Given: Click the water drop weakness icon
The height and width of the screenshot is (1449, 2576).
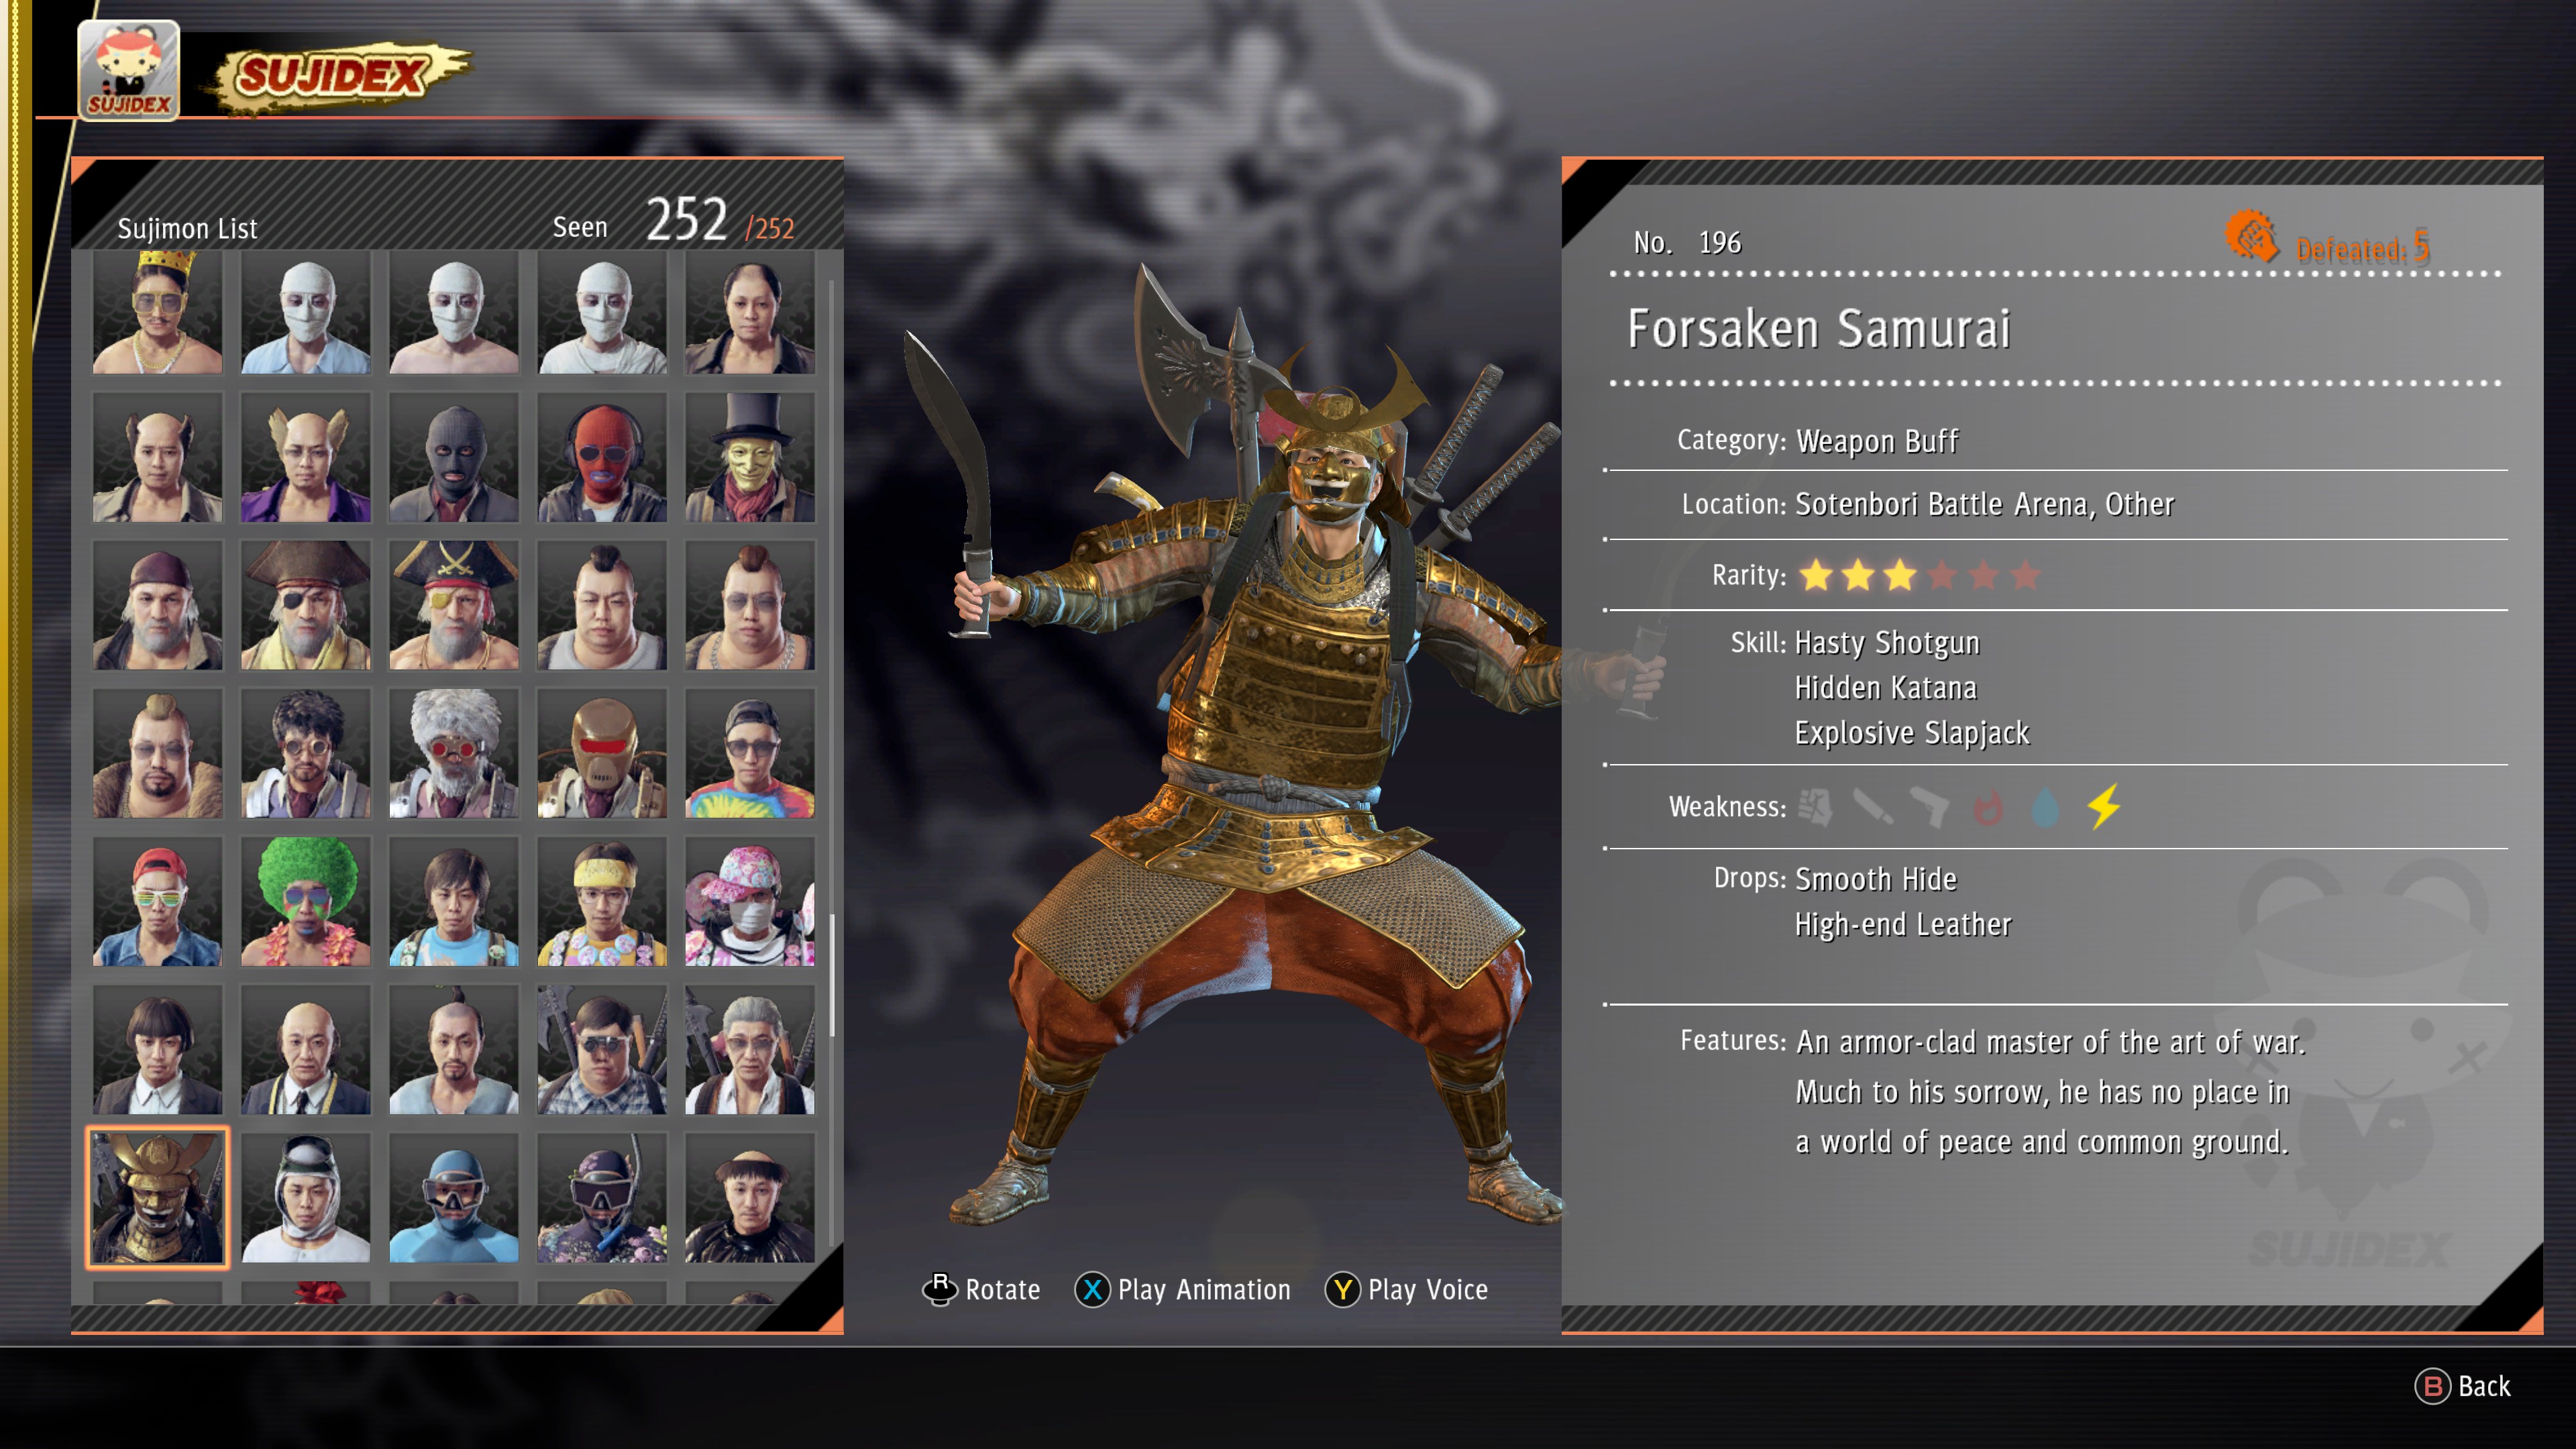Looking at the screenshot, I should point(2046,807).
